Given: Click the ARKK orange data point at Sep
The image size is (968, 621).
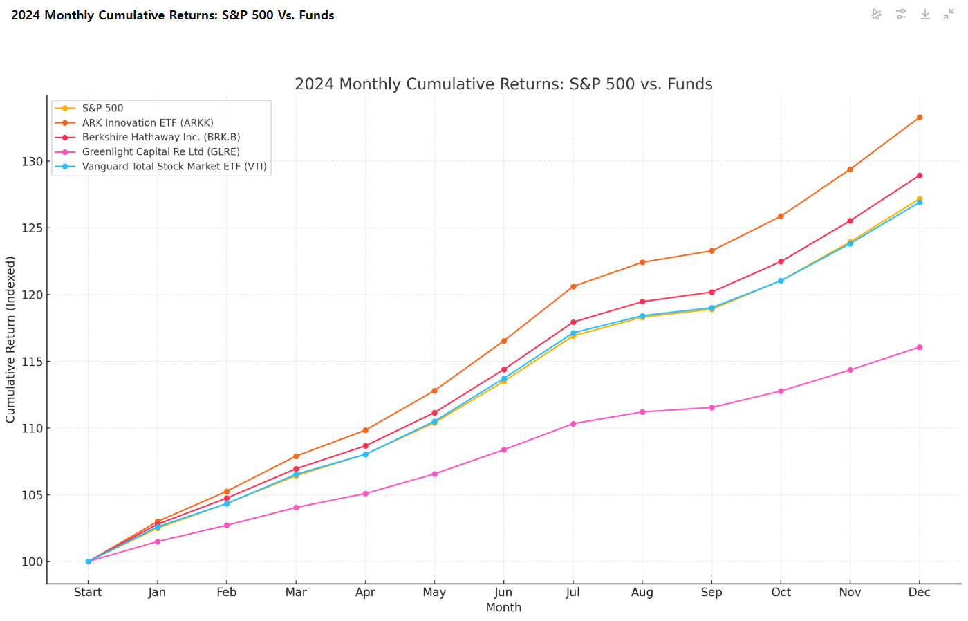Looking at the screenshot, I should pyautogui.click(x=711, y=251).
